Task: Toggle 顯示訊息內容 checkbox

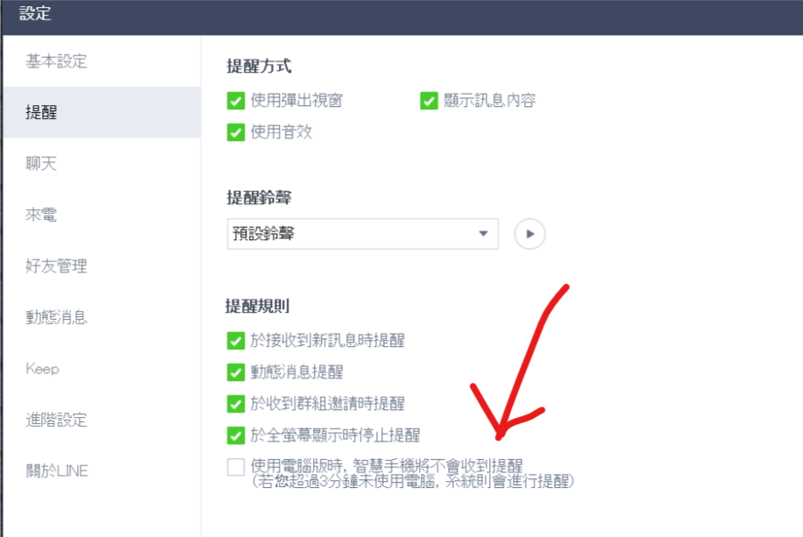Action: point(429,101)
